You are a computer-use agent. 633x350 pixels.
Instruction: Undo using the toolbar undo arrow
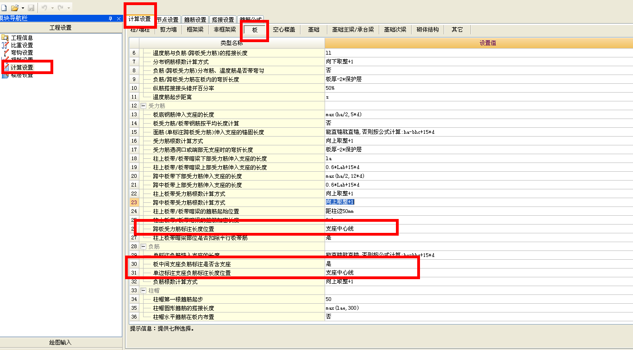point(44,8)
